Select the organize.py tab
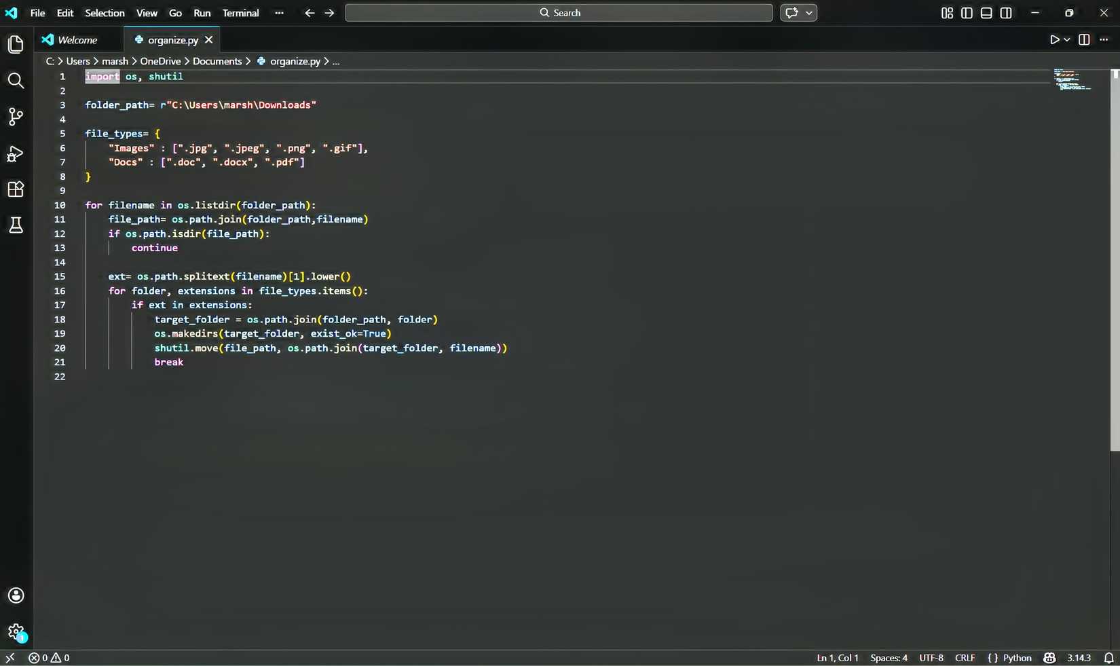The image size is (1120, 666). [173, 40]
